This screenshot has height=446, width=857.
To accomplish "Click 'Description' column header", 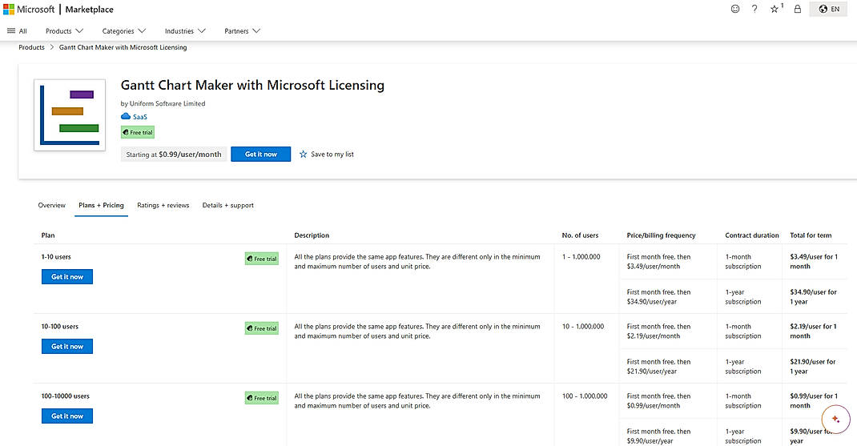I will pos(312,235).
